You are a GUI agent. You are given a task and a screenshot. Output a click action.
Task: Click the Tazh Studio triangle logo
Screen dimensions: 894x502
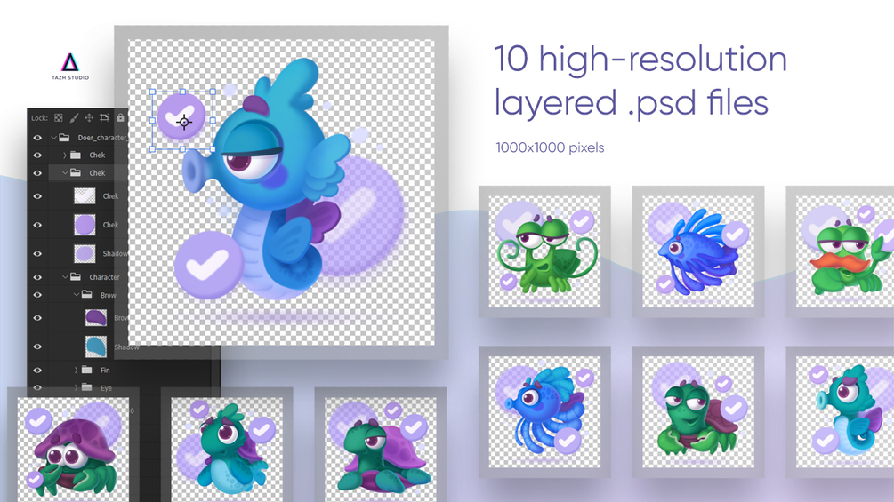(70, 62)
